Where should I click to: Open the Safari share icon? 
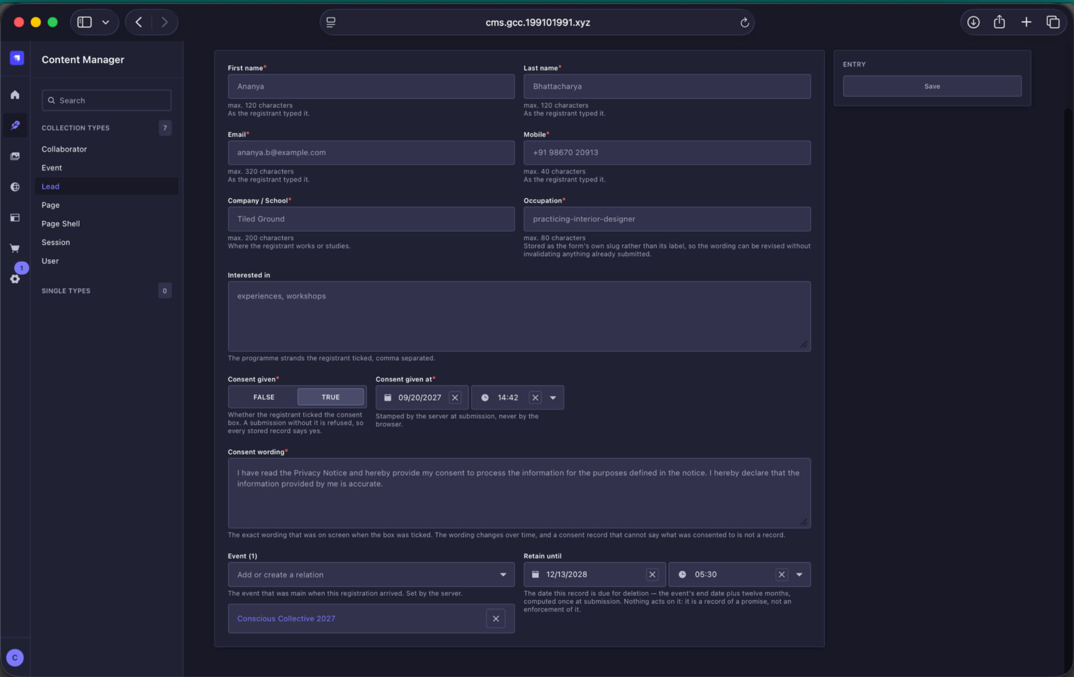(x=999, y=22)
